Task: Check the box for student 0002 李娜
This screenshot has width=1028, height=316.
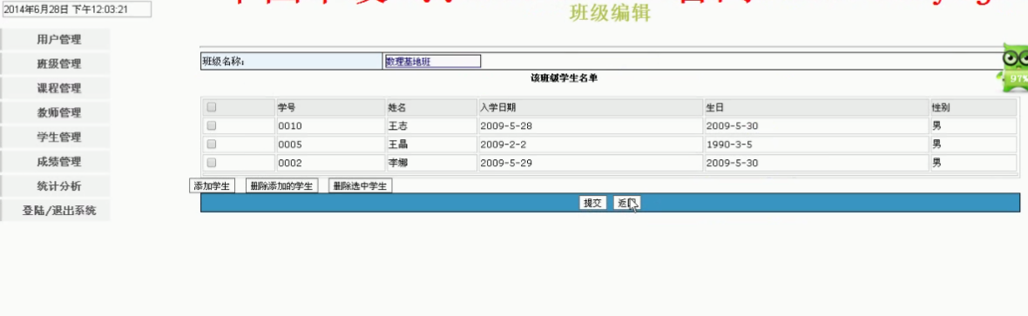Action: click(211, 163)
